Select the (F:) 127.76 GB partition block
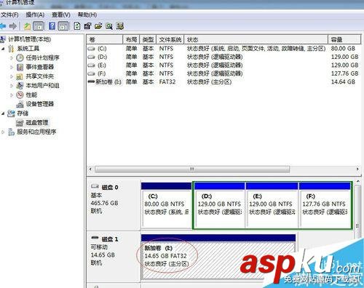 pos(325,205)
